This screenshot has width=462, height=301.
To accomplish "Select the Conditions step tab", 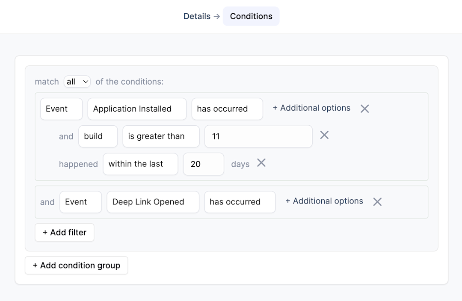I will tap(251, 16).
